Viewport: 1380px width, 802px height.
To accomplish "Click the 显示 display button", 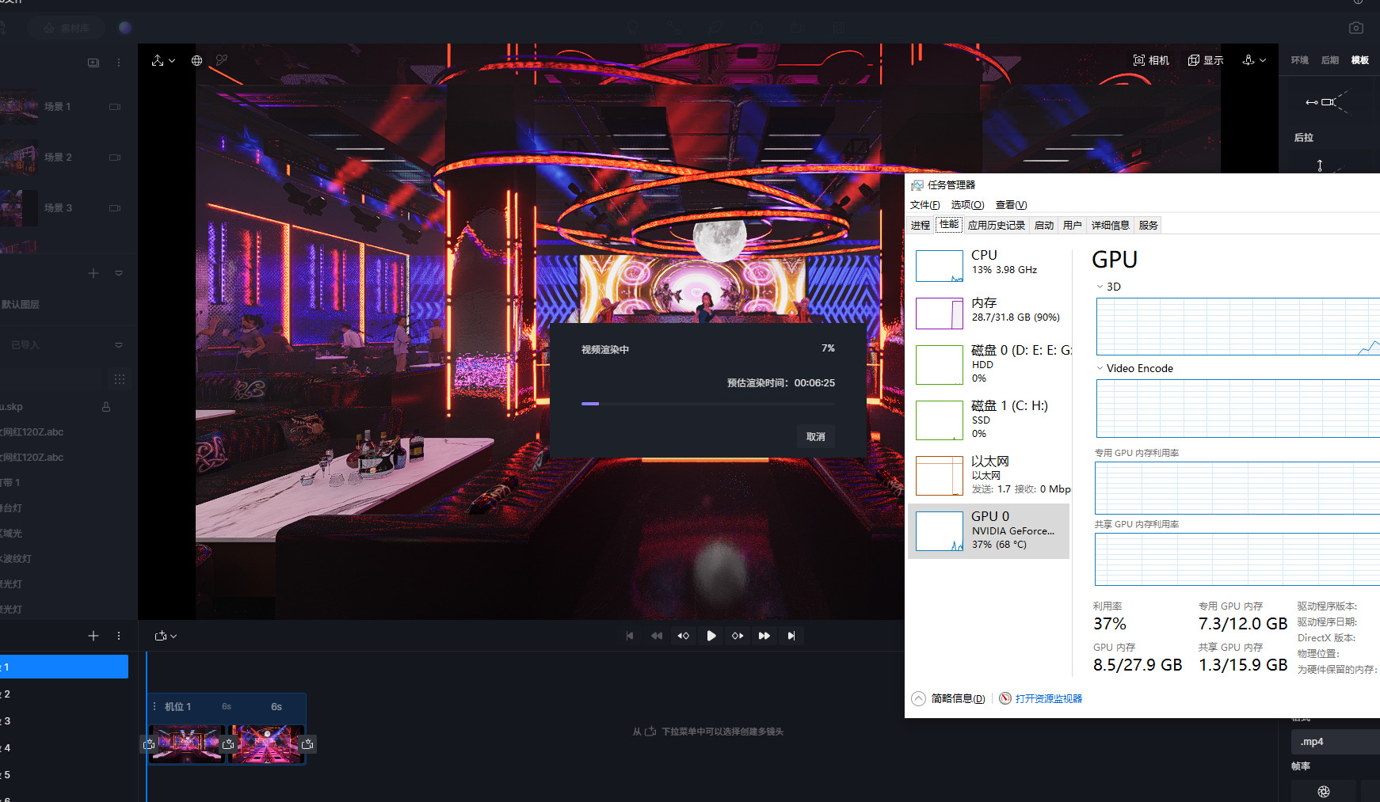I will (1206, 60).
